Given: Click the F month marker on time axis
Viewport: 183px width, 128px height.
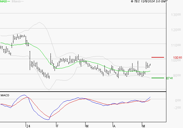Looking at the screenshot, I should coord(57,126).
